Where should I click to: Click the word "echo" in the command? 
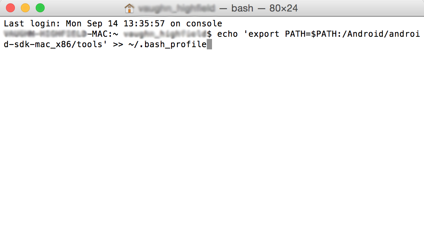(x=228, y=35)
